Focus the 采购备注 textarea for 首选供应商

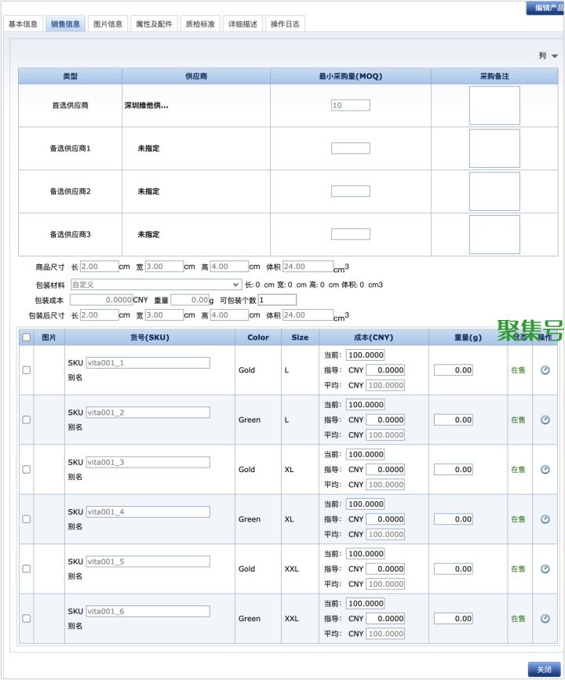point(494,105)
